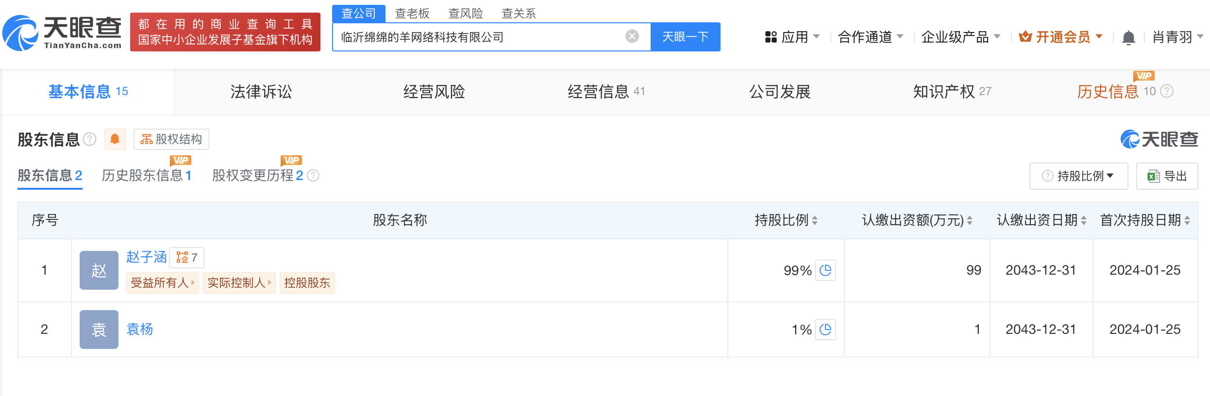This screenshot has width=1210, height=396.
Task: Open 赵子涵 equity relation badge showing 7
Action: click(x=187, y=257)
